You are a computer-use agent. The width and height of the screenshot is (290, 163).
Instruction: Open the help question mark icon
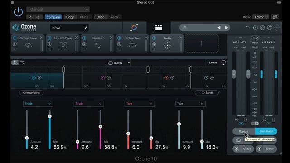pos(270,28)
